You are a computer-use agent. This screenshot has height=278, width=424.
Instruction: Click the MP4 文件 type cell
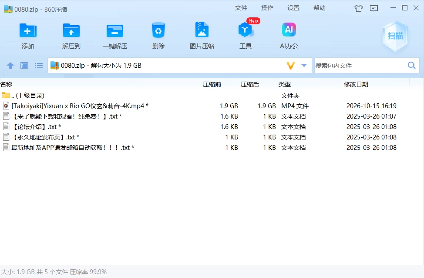(x=295, y=106)
